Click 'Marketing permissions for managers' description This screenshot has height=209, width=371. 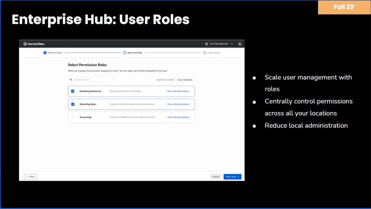pos(125,91)
